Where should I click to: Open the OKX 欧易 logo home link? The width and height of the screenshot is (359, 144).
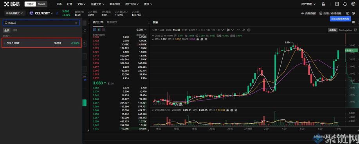[x=12, y=4]
